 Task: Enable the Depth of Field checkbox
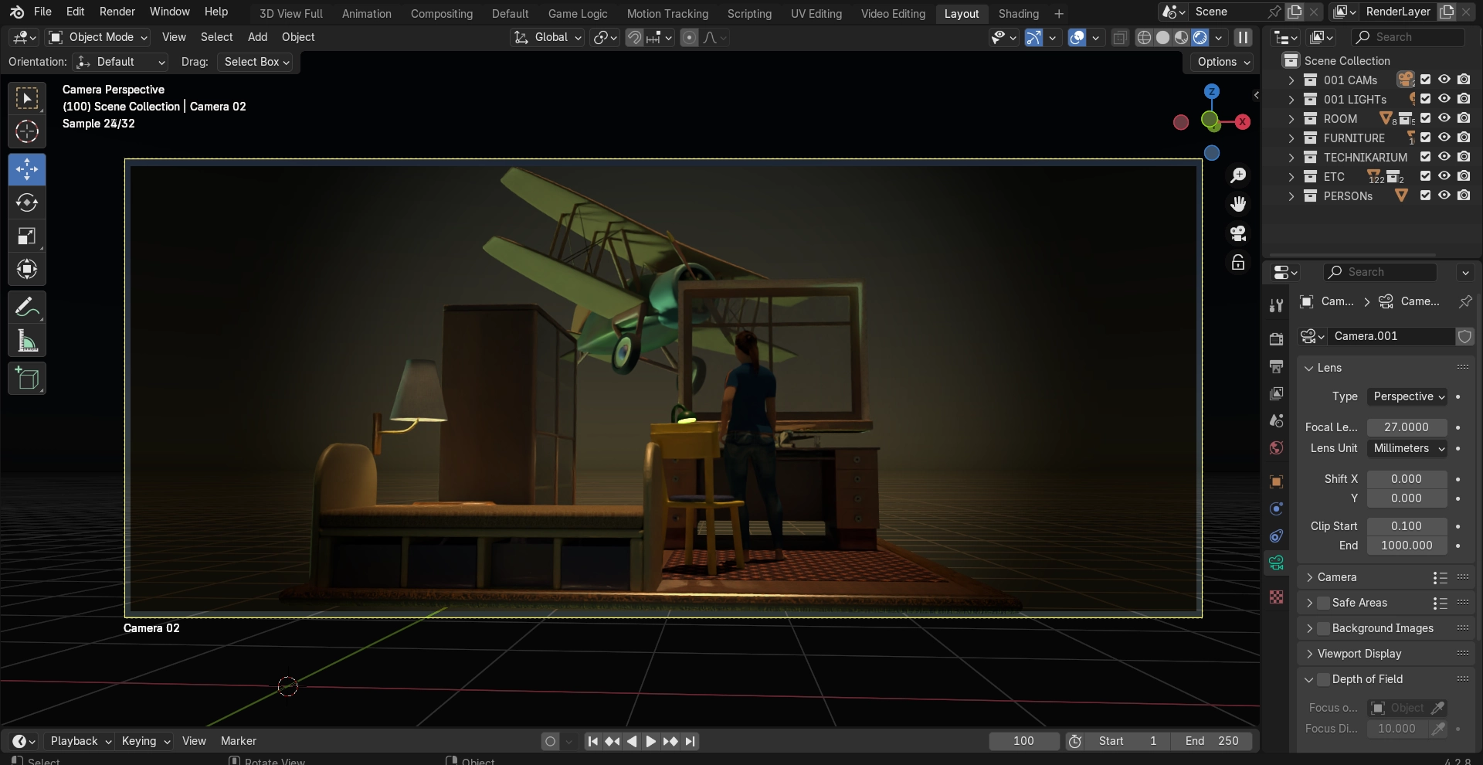[1323, 679]
